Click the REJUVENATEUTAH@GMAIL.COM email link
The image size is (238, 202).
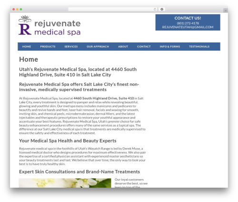(x=188, y=27)
